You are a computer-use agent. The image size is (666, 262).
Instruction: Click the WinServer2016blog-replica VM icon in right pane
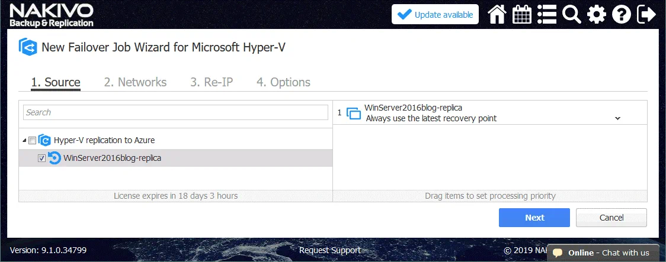pos(353,113)
